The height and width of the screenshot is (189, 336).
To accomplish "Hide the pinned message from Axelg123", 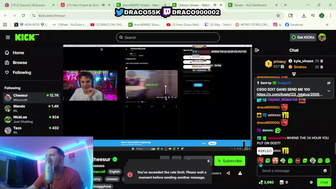I will pos(329,83).
